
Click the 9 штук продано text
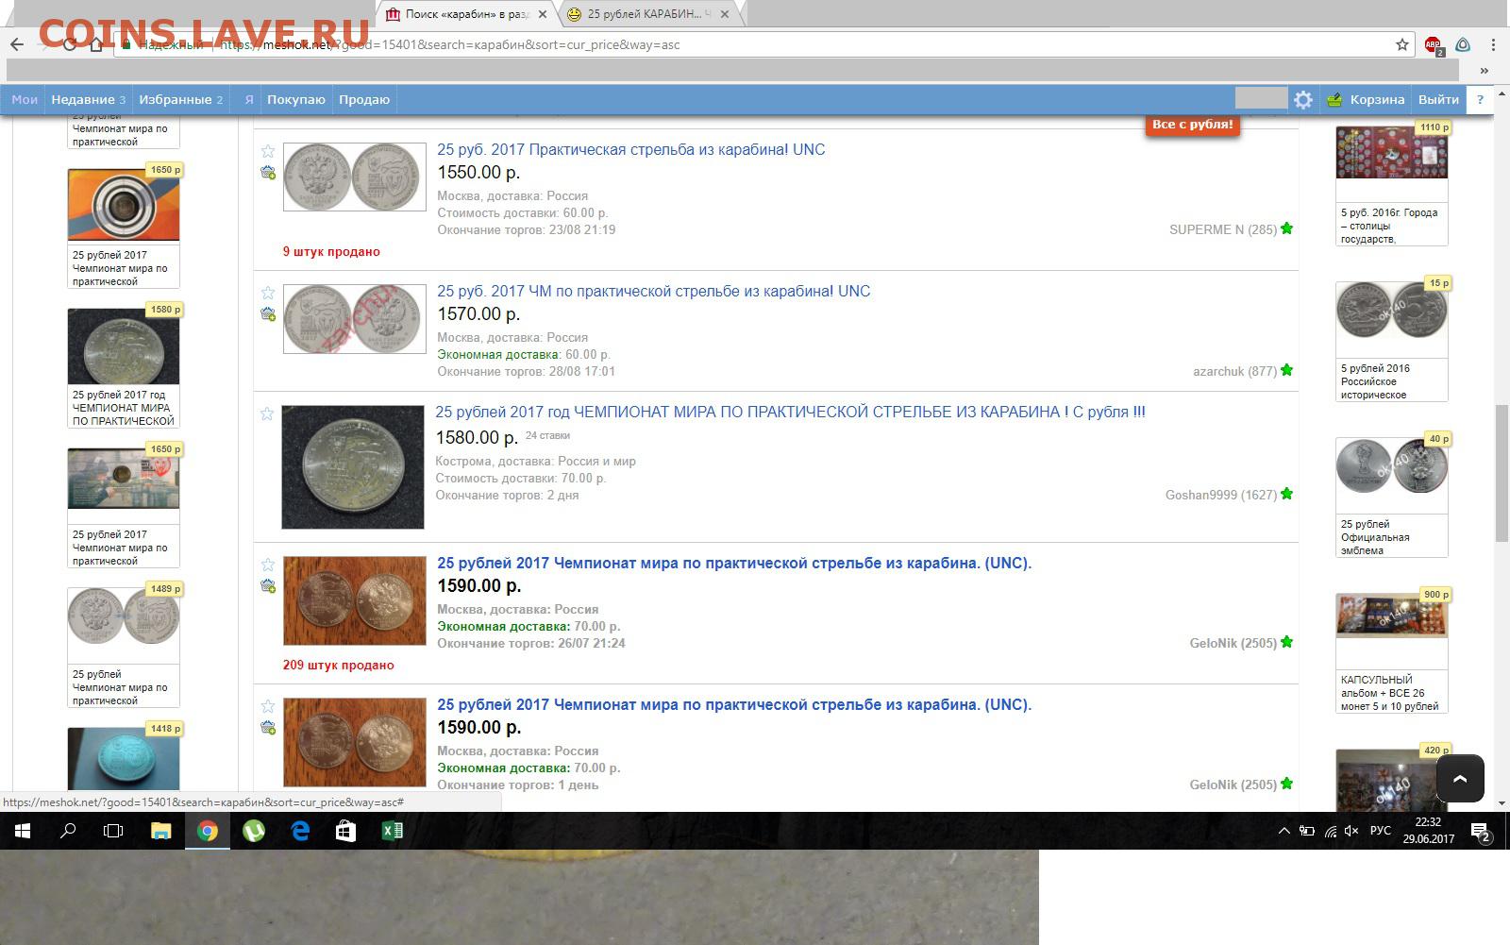tap(331, 251)
